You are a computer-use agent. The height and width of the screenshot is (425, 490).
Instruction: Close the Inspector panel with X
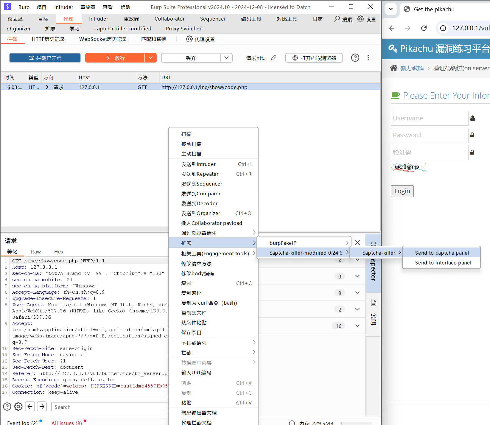click(x=357, y=242)
